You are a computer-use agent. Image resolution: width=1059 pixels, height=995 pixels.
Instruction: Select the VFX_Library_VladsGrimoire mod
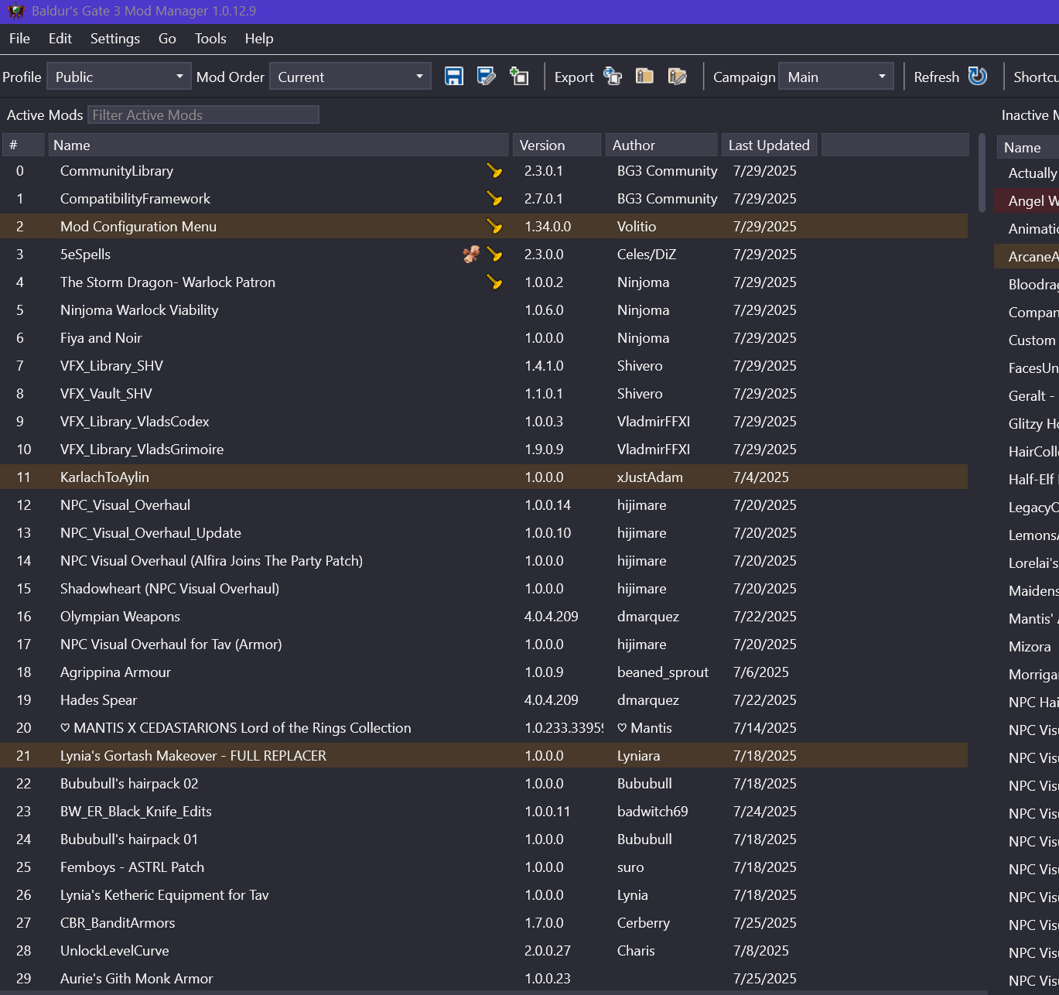tap(483, 450)
